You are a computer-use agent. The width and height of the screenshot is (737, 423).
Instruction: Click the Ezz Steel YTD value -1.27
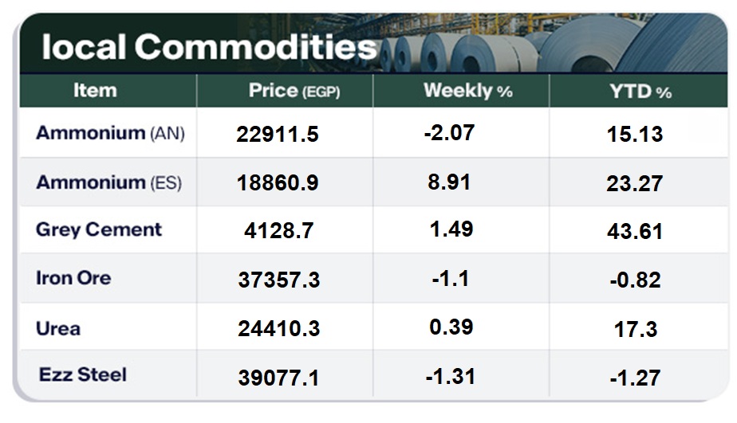pyautogui.click(x=635, y=378)
